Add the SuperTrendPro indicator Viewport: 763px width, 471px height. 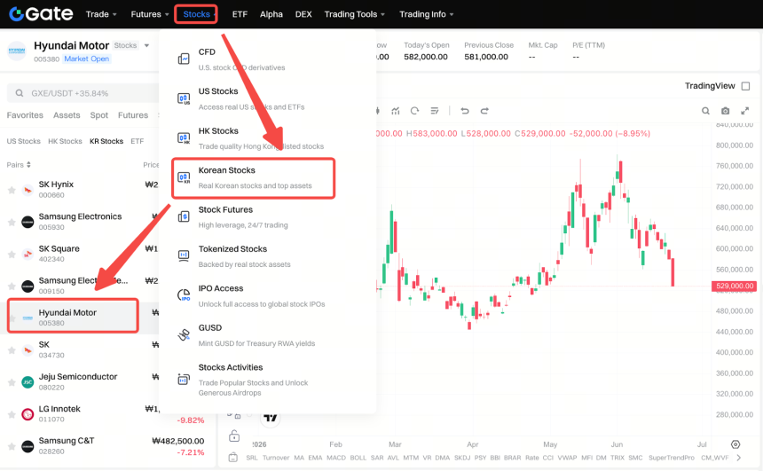[x=672, y=458]
